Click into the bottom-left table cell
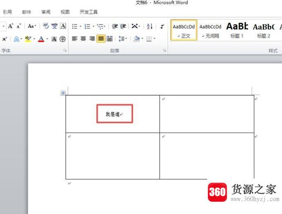 point(112,156)
